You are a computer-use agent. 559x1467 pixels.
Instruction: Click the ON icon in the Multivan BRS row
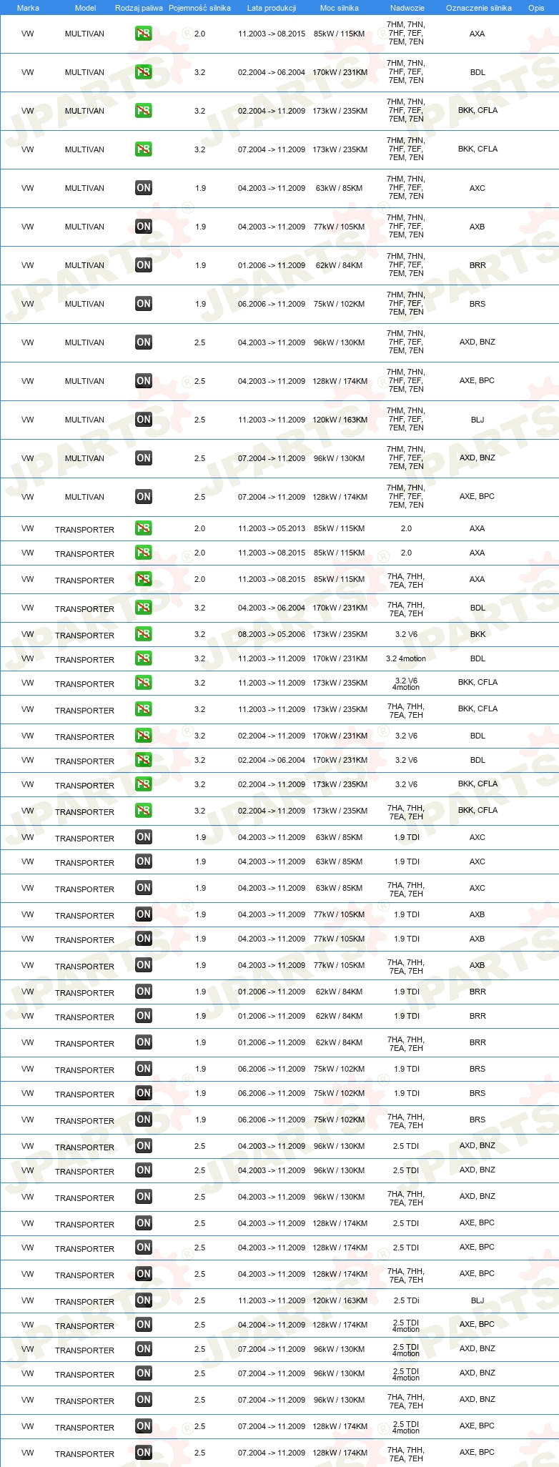[x=143, y=304]
